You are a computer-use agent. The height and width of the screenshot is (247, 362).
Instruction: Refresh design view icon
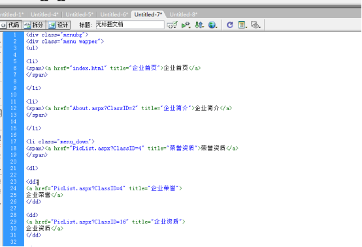point(230,25)
